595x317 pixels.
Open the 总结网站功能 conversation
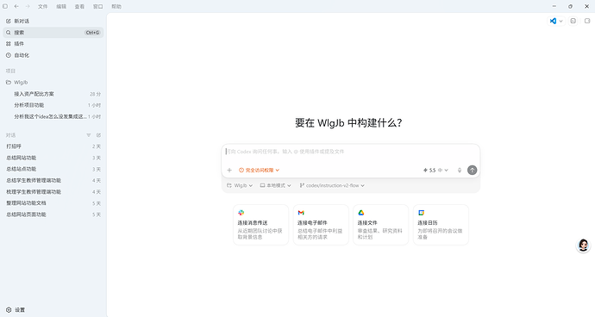(53, 158)
